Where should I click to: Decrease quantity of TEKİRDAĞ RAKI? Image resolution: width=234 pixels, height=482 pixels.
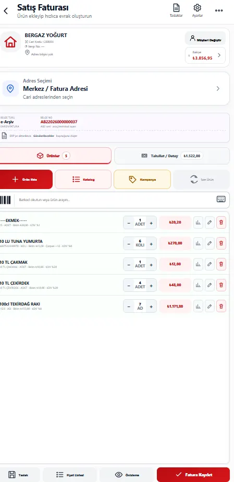129,306
